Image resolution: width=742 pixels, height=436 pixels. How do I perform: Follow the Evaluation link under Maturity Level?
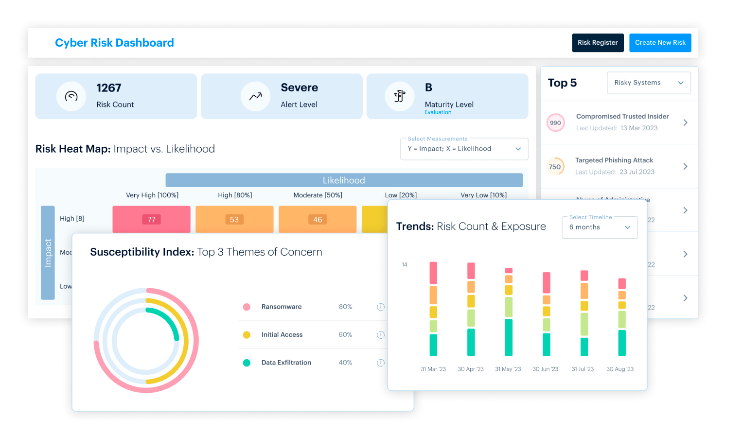tap(438, 112)
